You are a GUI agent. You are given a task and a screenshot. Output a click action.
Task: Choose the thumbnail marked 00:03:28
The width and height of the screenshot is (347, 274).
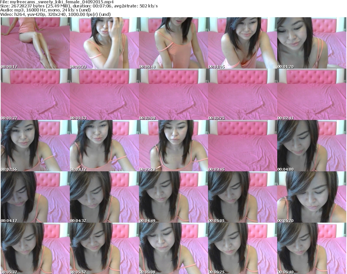click(x=173, y=146)
